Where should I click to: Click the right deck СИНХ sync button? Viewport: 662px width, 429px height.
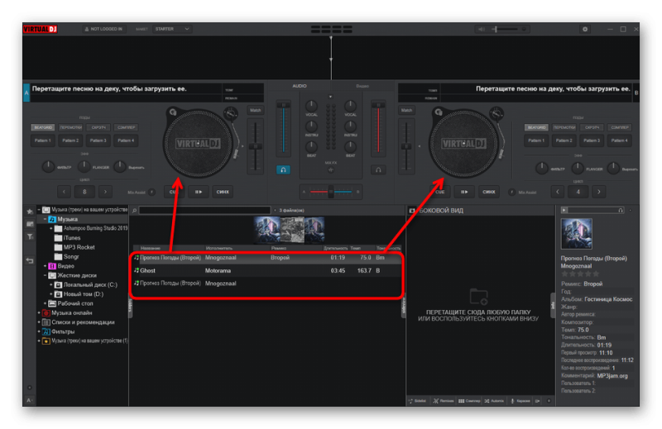click(488, 192)
